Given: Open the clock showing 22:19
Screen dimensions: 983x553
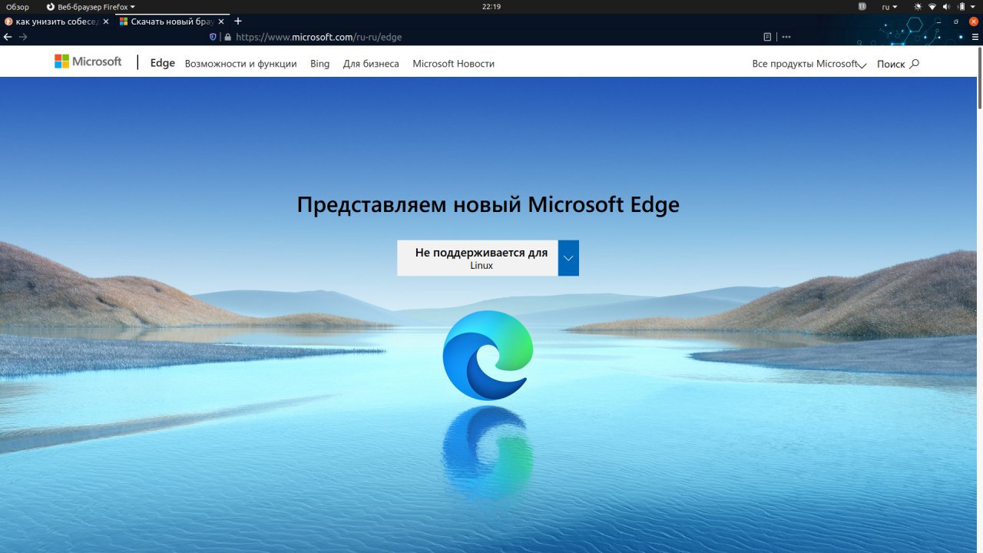Looking at the screenshot, I should (491, 6).
